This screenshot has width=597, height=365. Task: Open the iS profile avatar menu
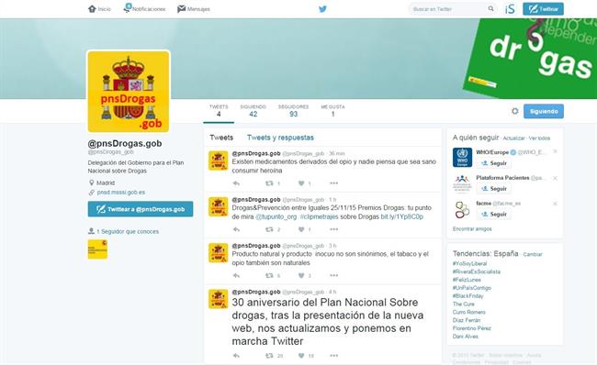click(510, 9)
